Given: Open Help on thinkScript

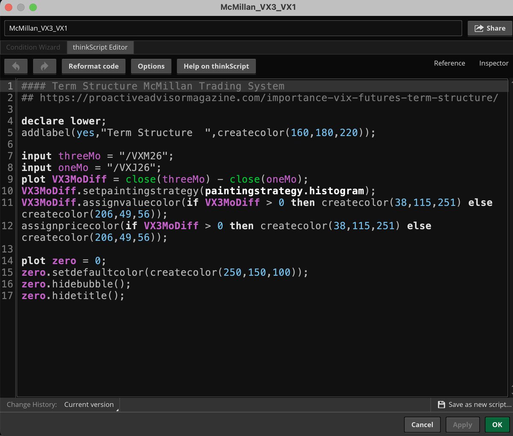Looking at the screenshot, I should [216, 66].
